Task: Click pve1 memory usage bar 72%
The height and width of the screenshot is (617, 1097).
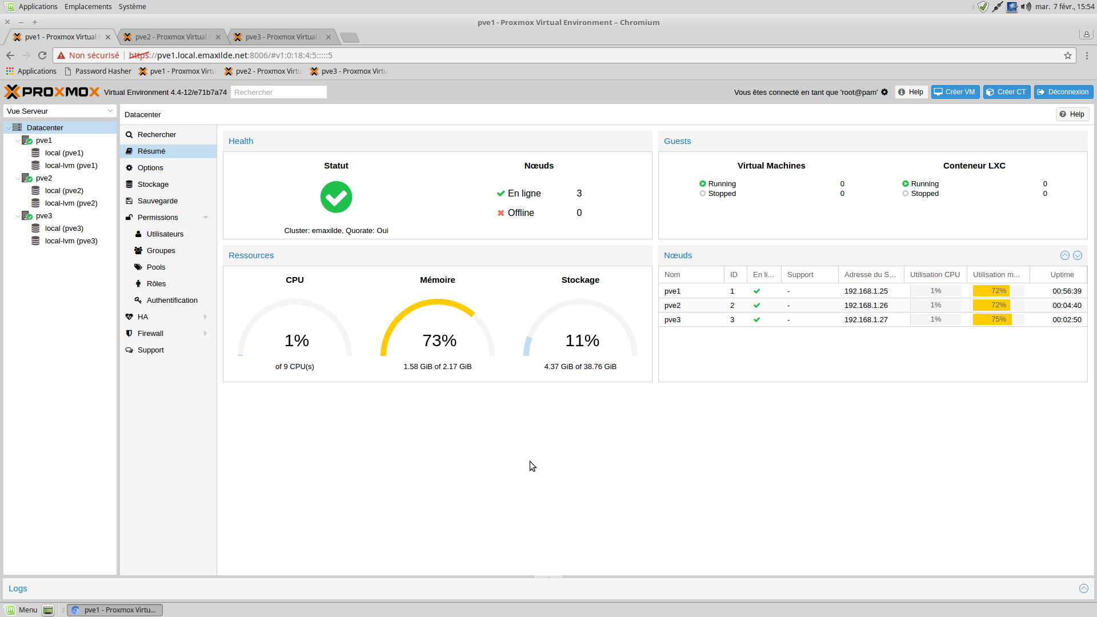Action: point(998,291)
